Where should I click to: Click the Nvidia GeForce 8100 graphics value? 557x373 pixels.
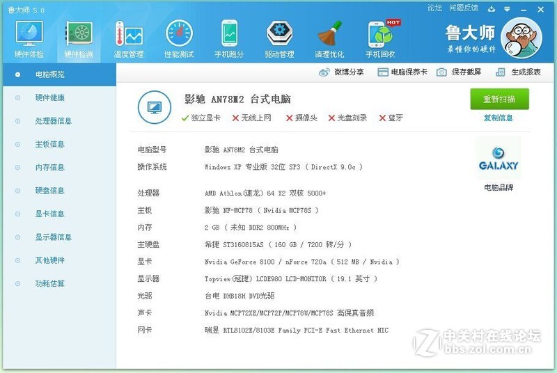pos(302,262)
